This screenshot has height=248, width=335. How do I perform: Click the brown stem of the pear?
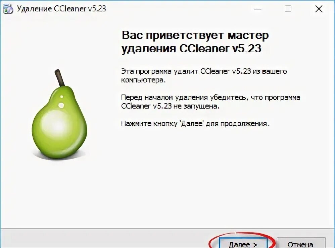(x=60, y=78)
